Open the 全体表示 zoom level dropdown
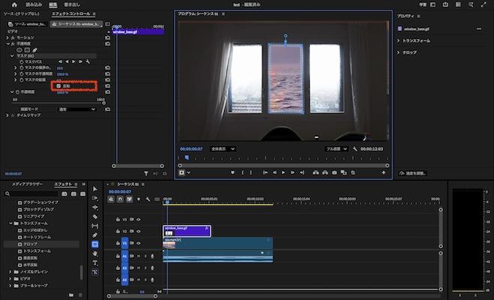Image resolution: width=494 pixels, height=300 pixels. tap(223, 148)
